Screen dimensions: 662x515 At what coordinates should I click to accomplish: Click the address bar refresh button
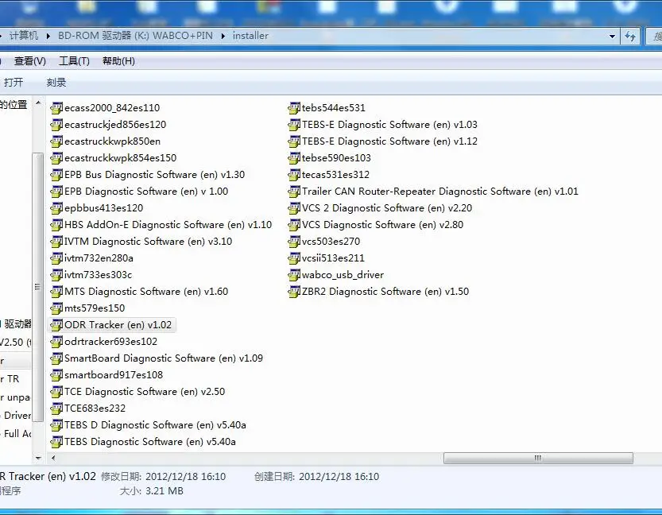click(630, 37)
